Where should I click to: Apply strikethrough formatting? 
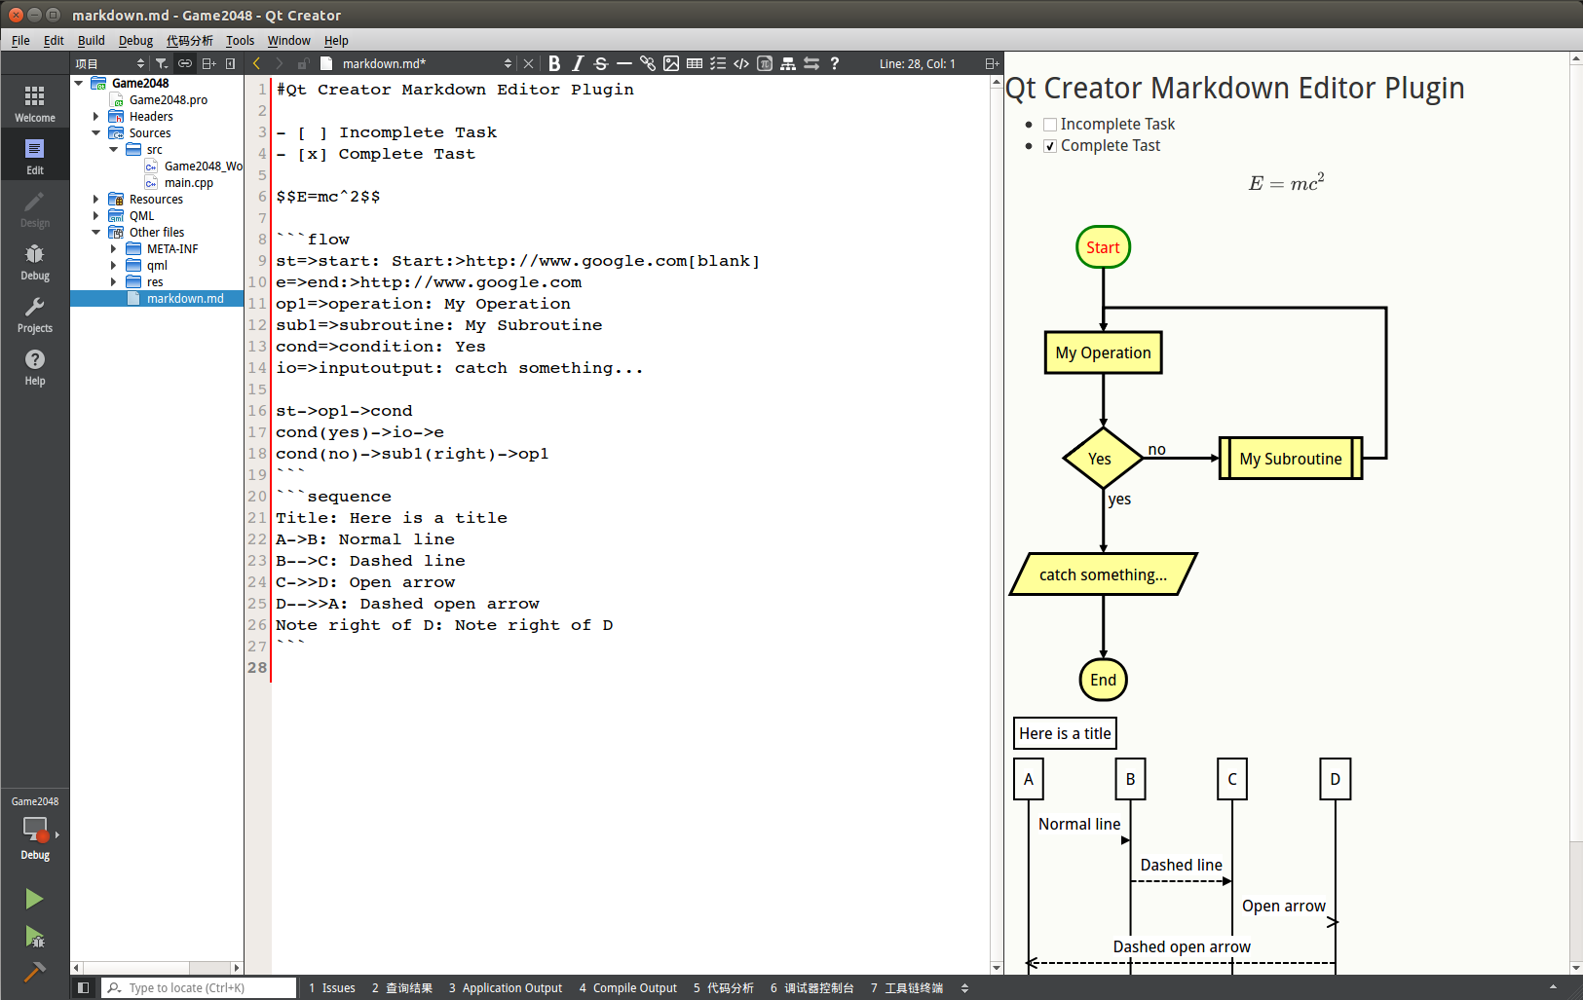pyautogui.click(x=601, y=63)
